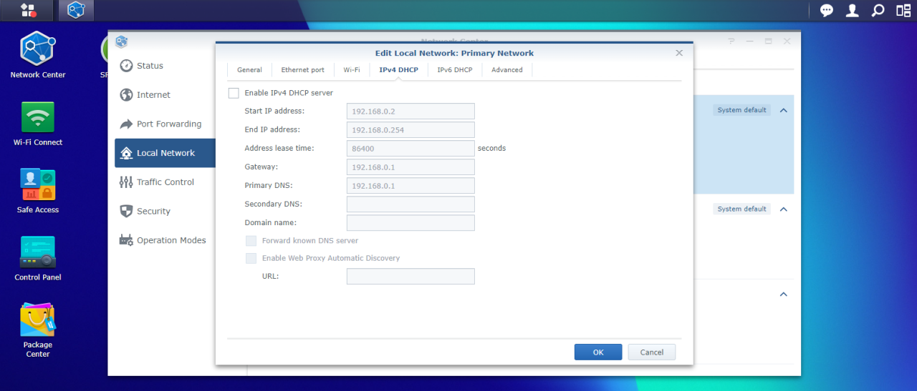The width and height of the screenshot is (917, 391).
Task: Enable IPv4 DHCP server checkbox
Action: coord(234,93)
